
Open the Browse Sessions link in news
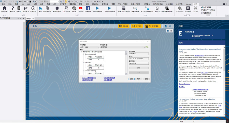[184, 84]
